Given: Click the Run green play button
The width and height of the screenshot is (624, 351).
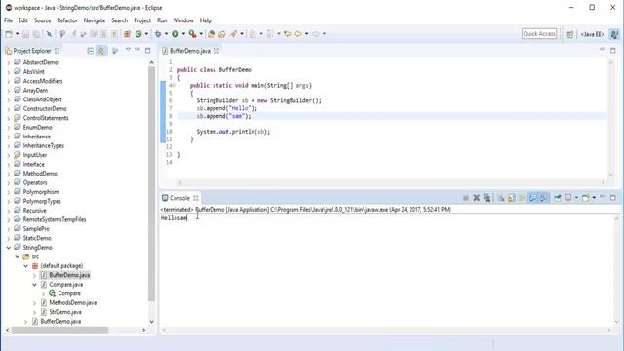Looking at the screenshot, I should 175,34.
